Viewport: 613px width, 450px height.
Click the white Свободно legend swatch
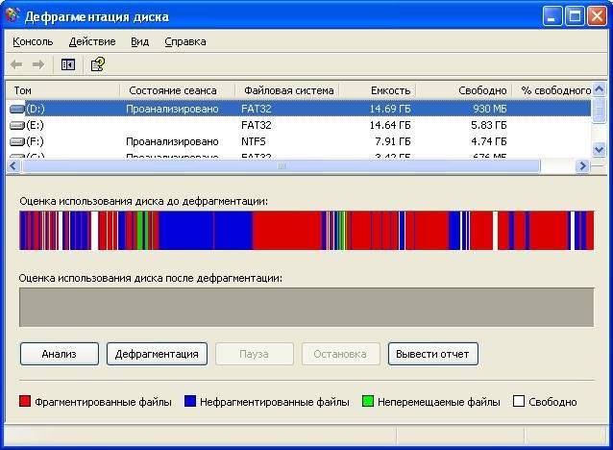[519, 401]
